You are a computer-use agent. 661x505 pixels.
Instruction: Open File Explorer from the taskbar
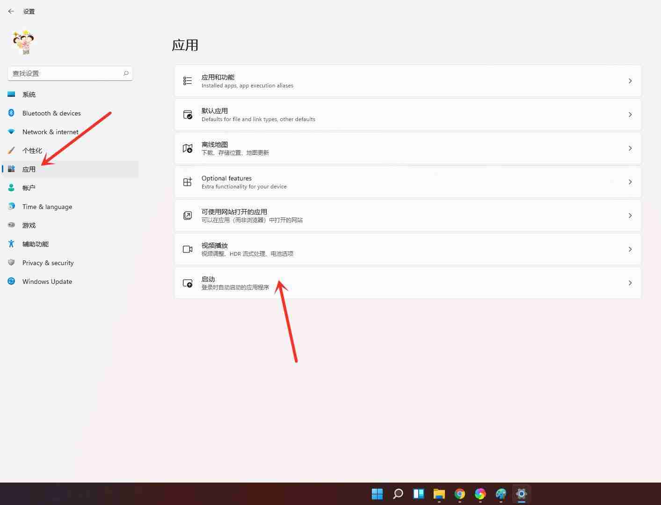[x=439, y=494]
